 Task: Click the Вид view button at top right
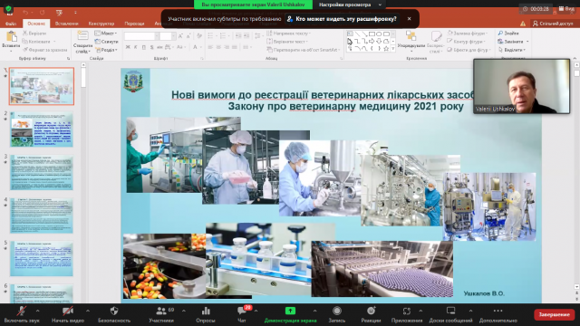(x=566, y=8)
